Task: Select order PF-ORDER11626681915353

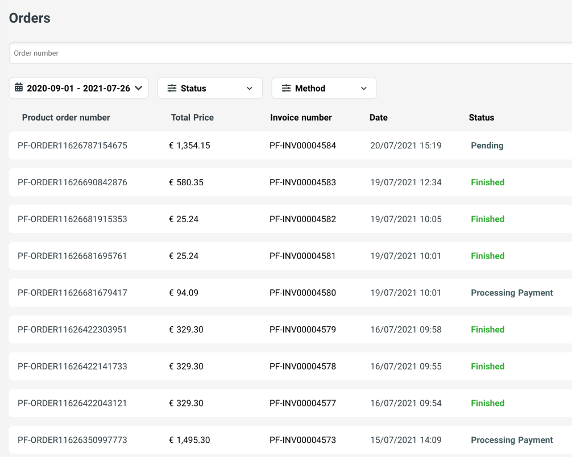Action: [x=72, y=219]
